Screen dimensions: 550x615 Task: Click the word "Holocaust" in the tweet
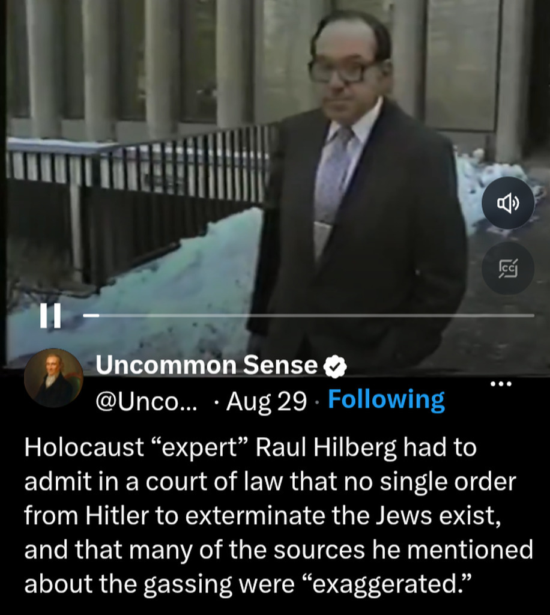pos(84,447)
